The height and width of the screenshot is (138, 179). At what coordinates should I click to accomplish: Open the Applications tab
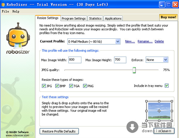113,18
